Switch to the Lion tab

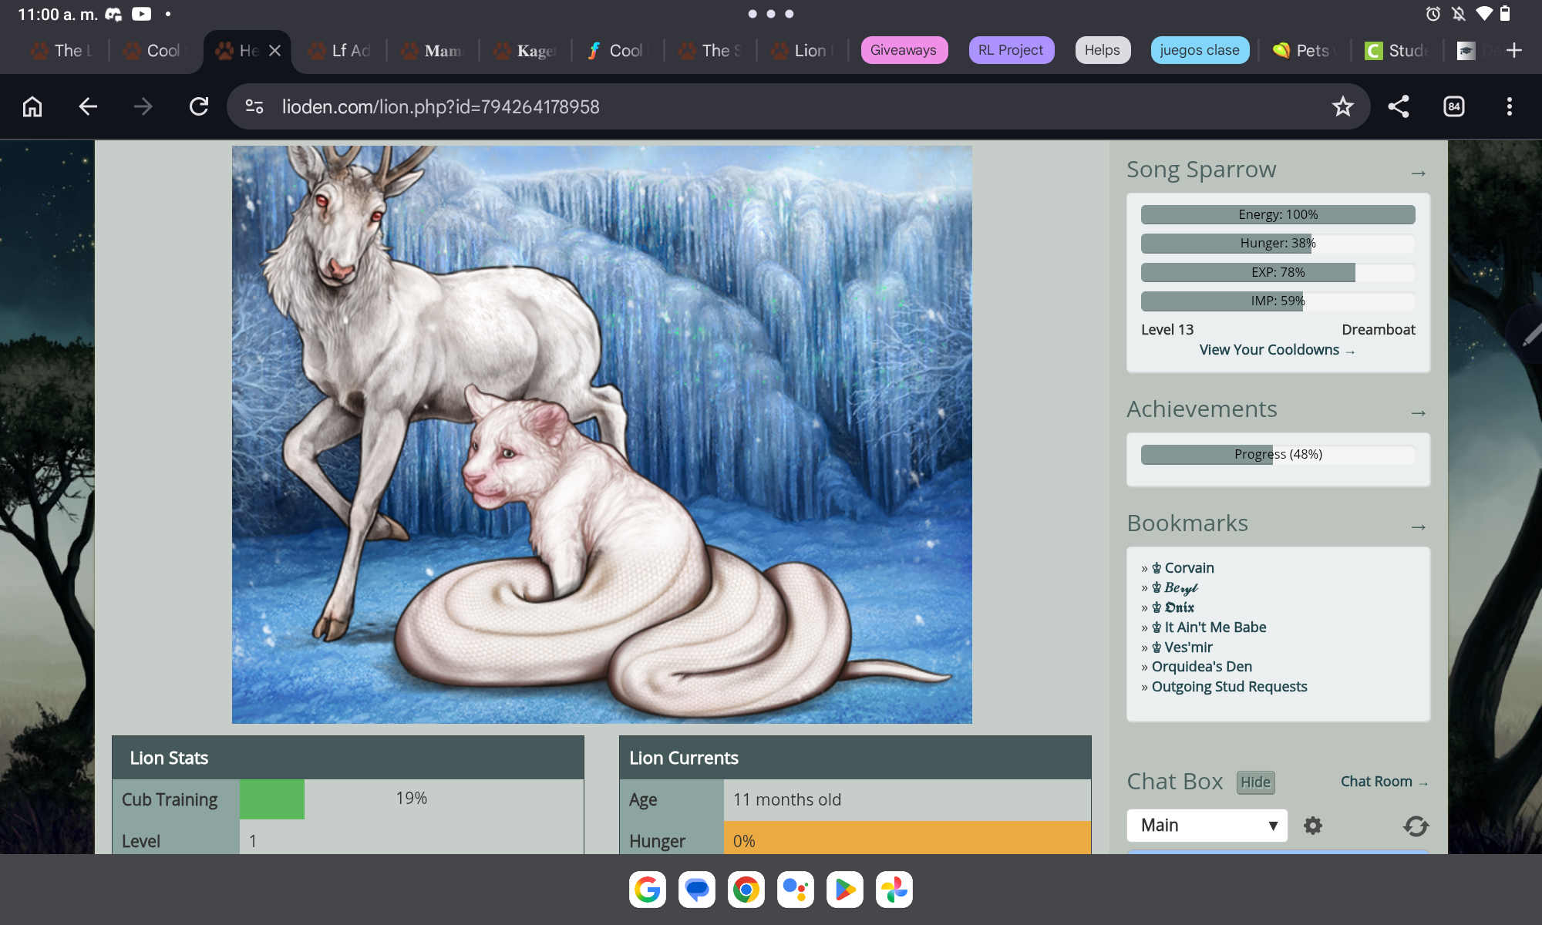point(802,50)
